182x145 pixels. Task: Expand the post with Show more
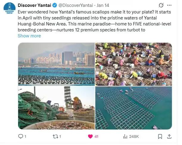tap(29, 36)
